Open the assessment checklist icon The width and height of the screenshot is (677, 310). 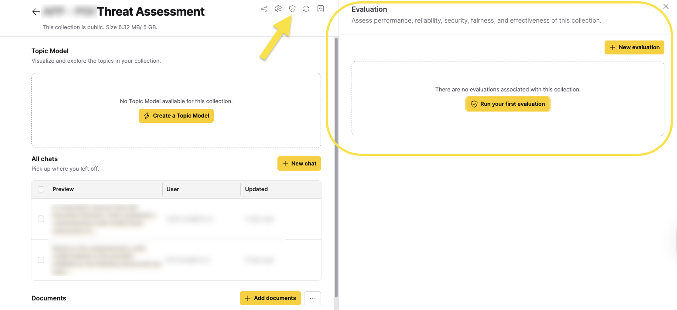pyautogui.click(x=320, y=8)
